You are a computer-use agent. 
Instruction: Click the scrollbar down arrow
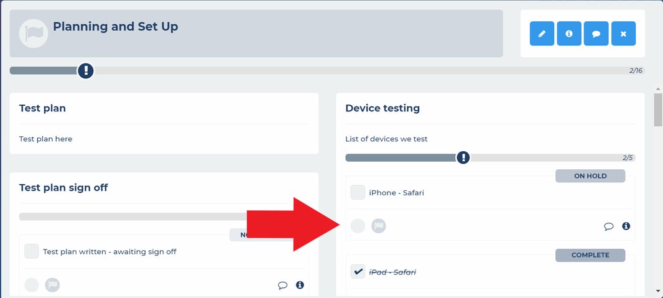657,290
